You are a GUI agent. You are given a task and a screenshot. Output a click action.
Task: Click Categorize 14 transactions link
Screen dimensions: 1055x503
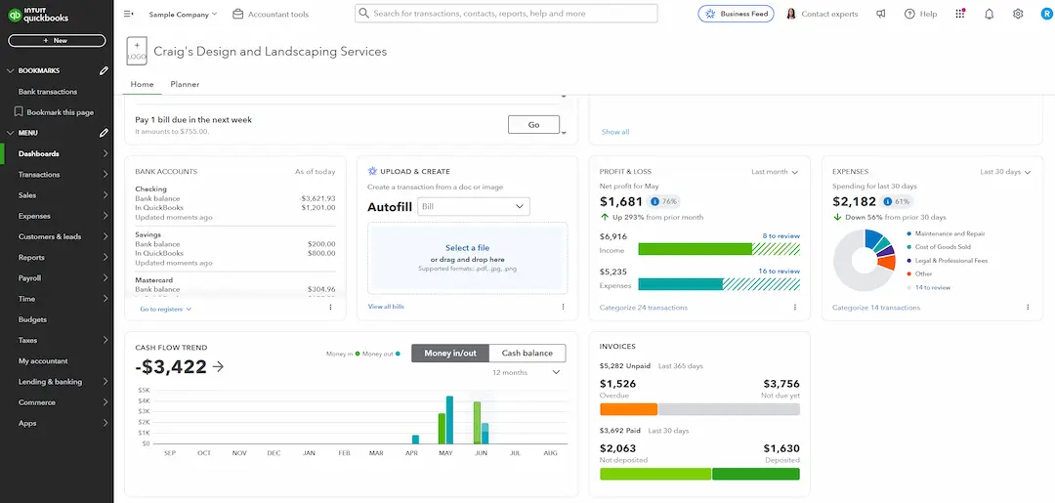pyautogui.click(x=876, y=308)
